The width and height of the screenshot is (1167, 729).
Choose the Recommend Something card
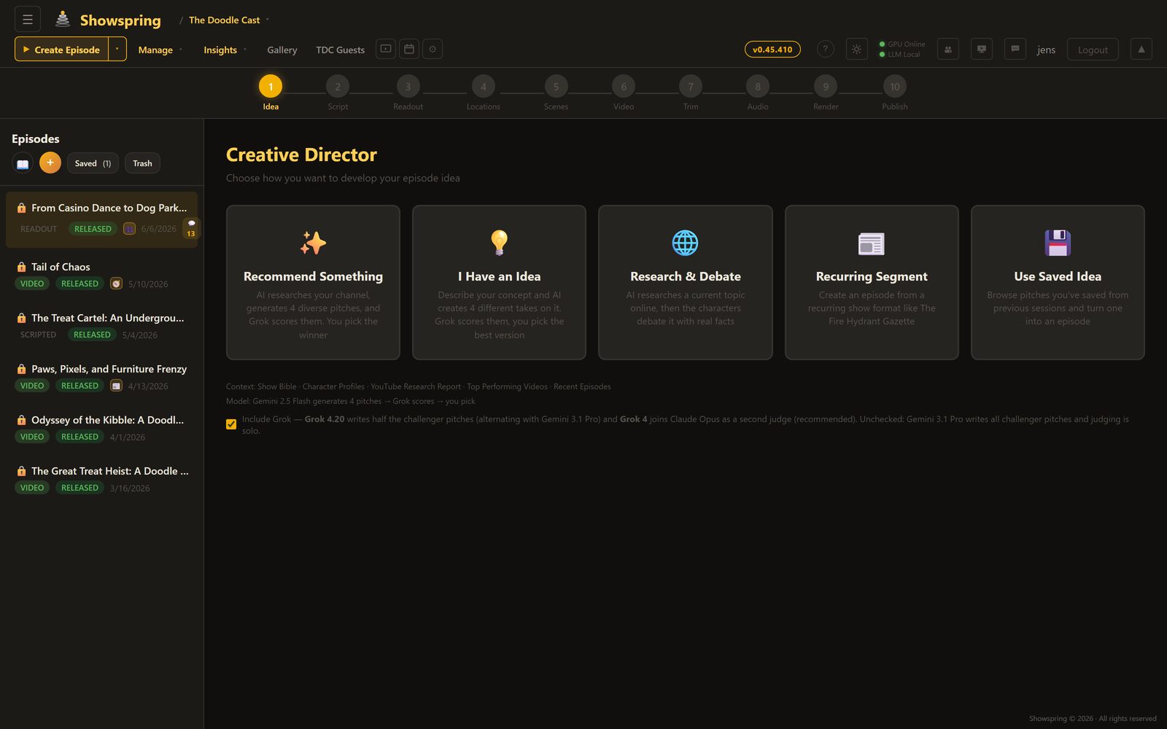click(x=313, y=282)
